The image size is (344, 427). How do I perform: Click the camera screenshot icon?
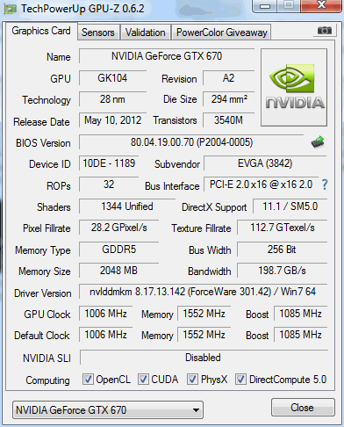[325, 30]
